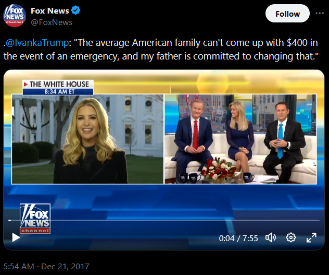This screenshot has width=329, height=275.
Task: Click the studio hosts panel in video
Action: [x=241, y=139]
